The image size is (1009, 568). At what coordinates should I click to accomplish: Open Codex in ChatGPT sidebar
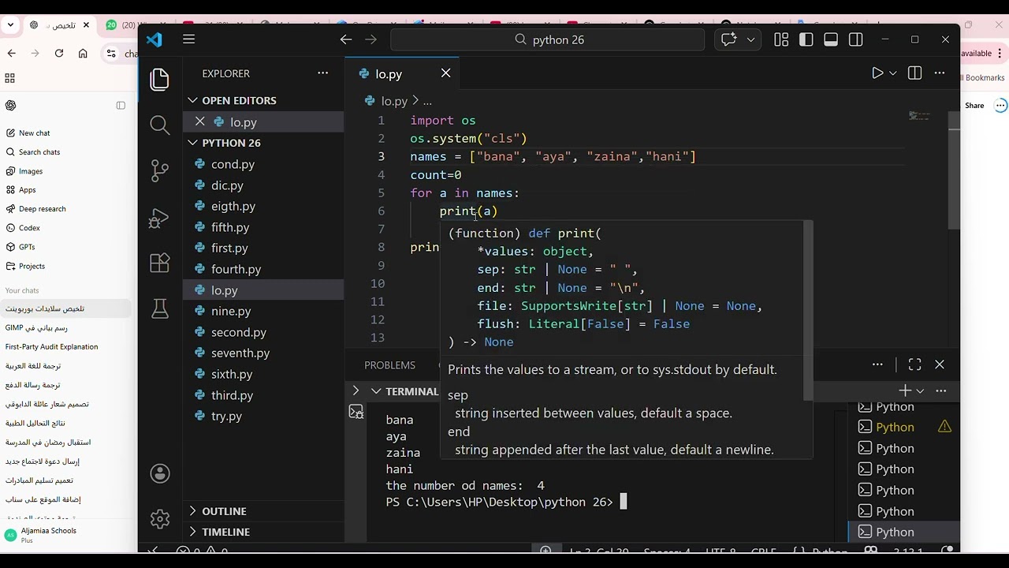[29, 228]
